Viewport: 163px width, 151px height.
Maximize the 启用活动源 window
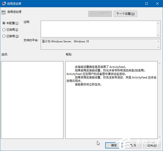coord(146,4)
